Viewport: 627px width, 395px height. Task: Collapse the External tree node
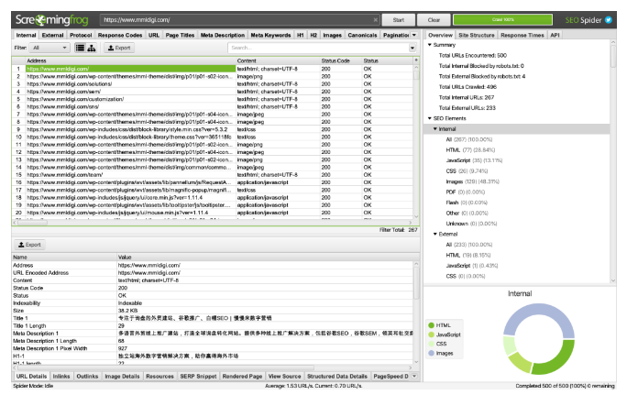click(435, 234)
